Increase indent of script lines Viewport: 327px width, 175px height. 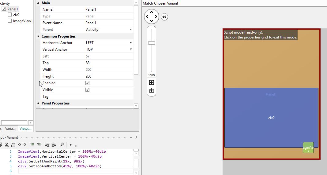(x=54, y=145)
